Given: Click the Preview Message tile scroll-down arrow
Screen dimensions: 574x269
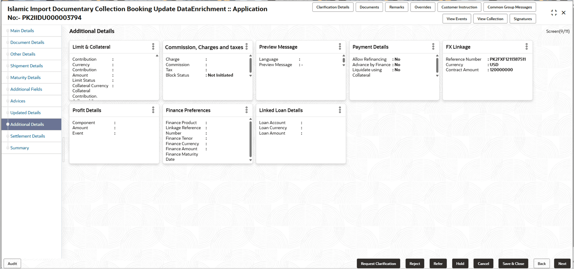Looking at the screenshot, I should point(344,65).
